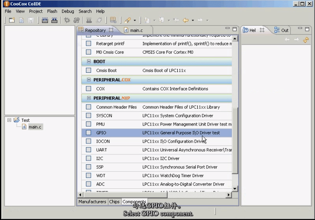
Task: Open the Debug menu
Action: point(68,11)
